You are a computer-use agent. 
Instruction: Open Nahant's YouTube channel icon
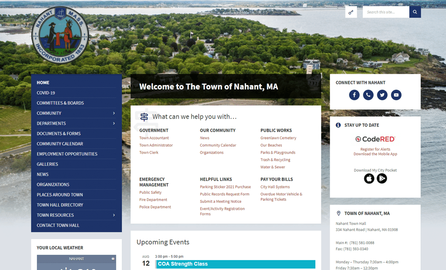coord(396,95)
